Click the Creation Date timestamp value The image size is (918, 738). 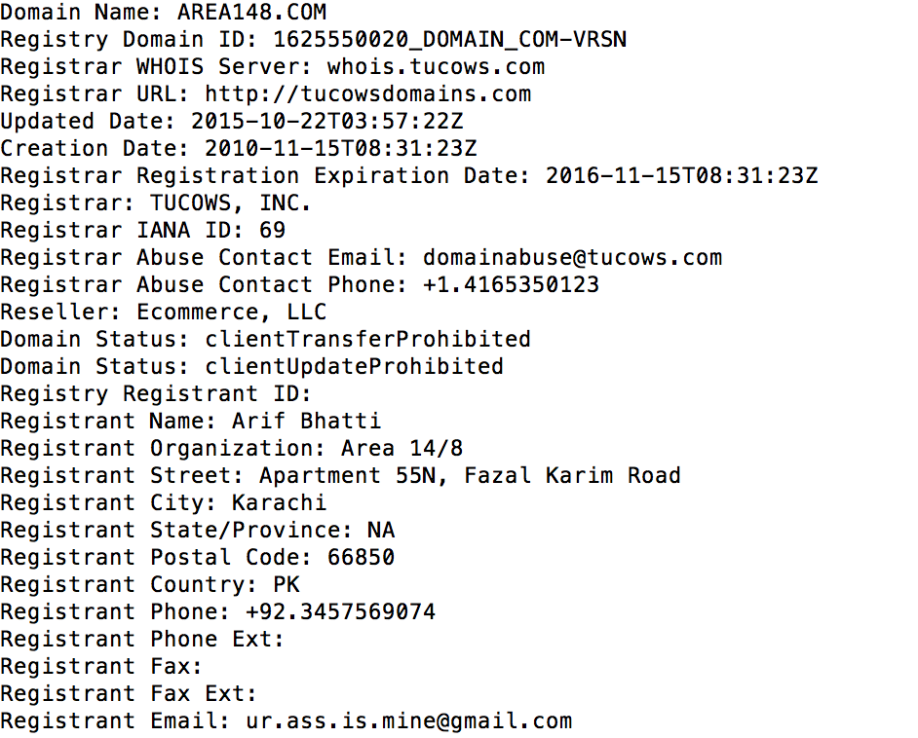pyautogui.click(x=341, y=148)
